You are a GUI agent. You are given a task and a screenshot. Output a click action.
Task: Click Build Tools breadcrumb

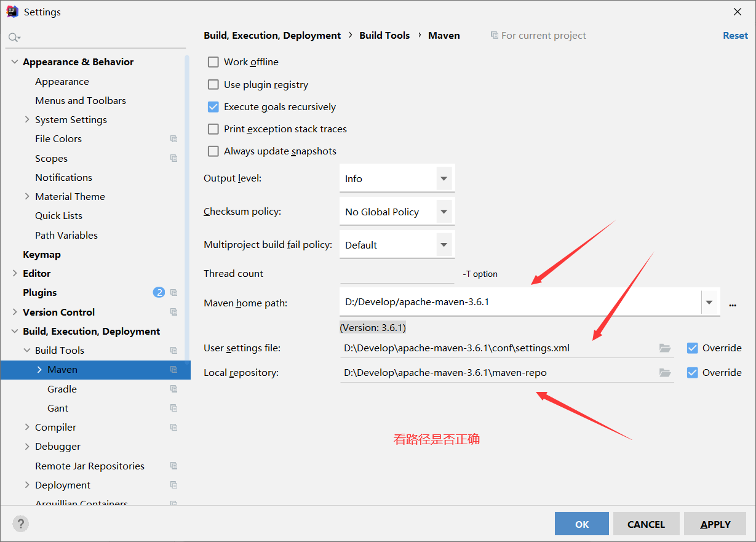pyautogui.click(x=384, y=35)
